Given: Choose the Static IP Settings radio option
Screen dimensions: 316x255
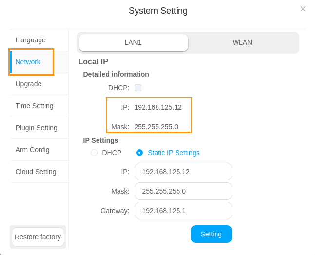Looking at the screenshot, I should [x=139, y=153].
